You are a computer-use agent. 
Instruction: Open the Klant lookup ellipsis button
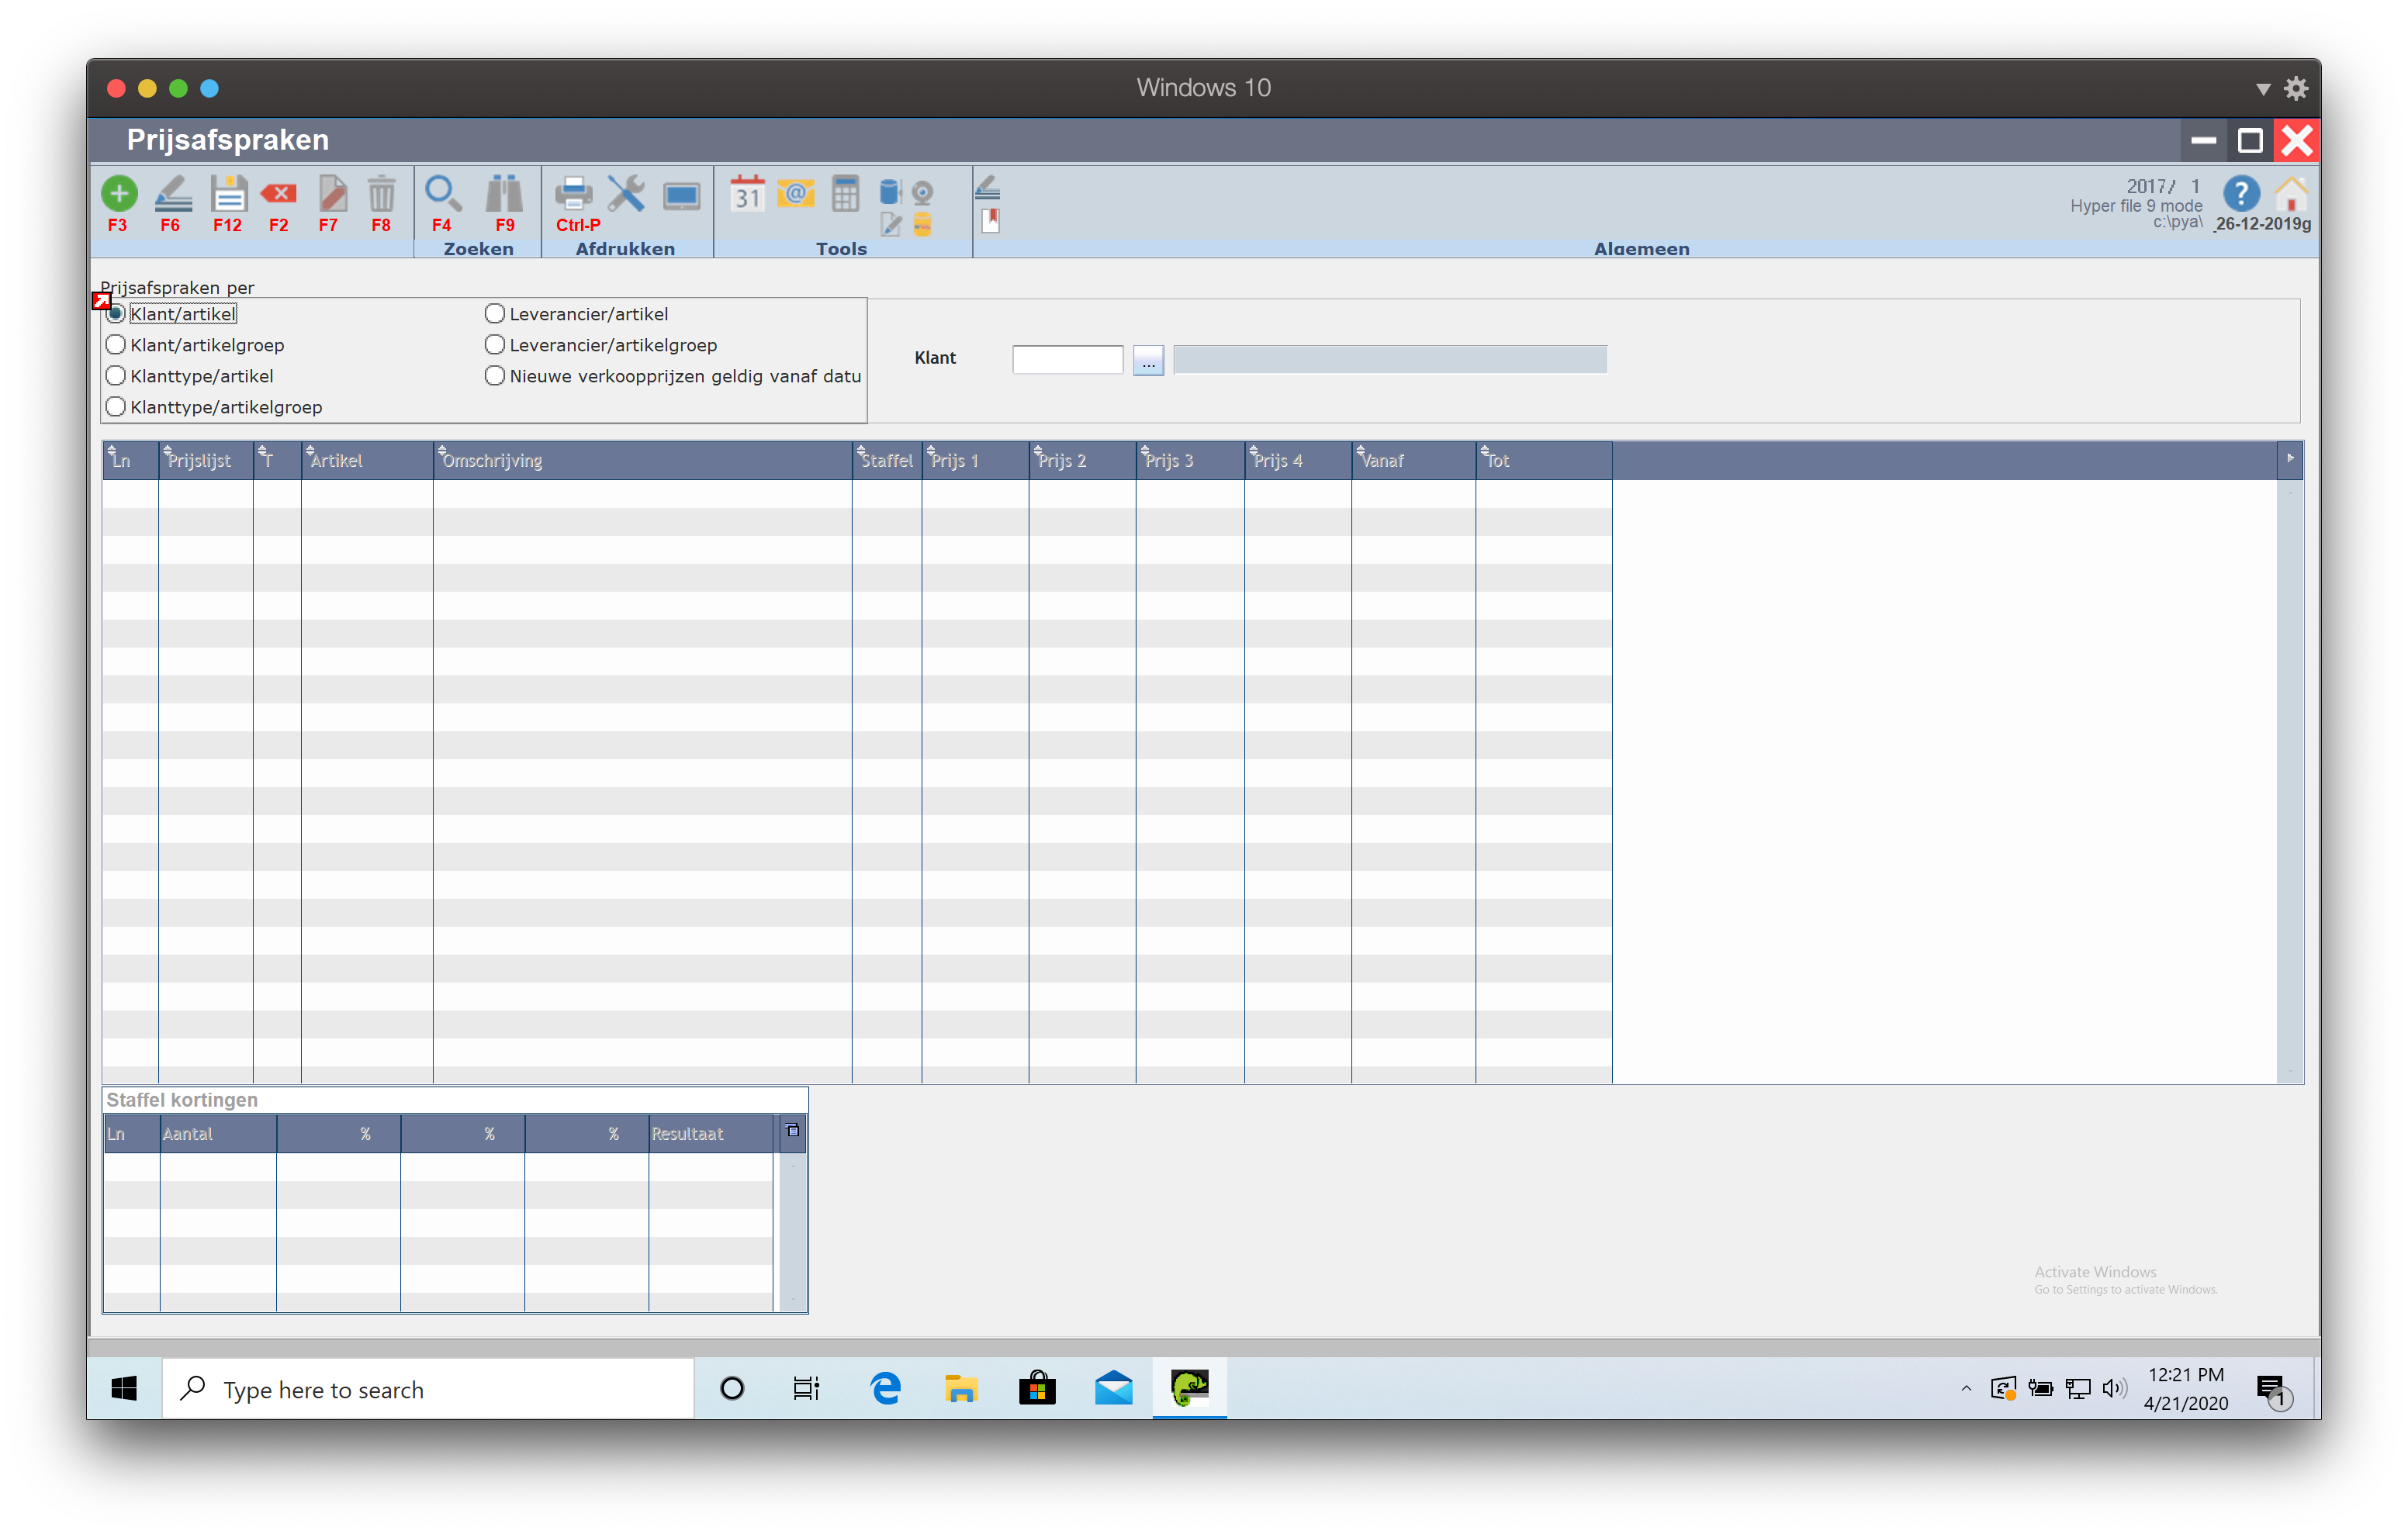[x=1148, y=360]
